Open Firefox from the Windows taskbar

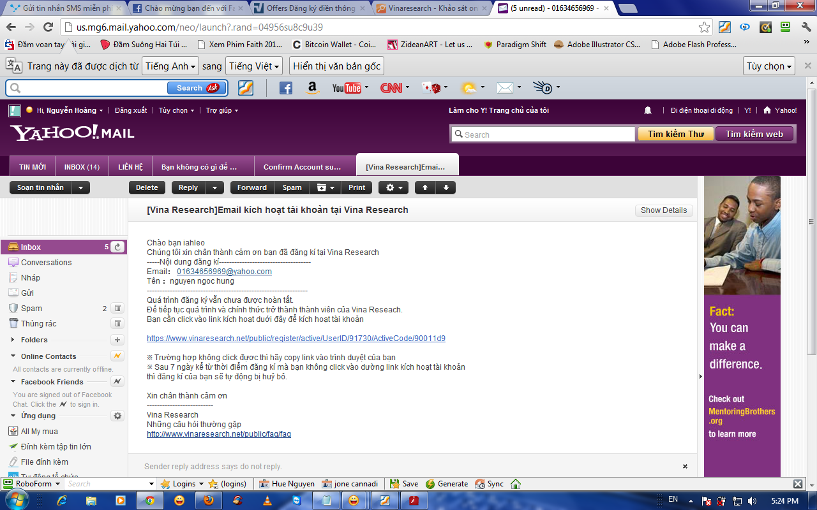pyautogui.click(x=209, y=500)
